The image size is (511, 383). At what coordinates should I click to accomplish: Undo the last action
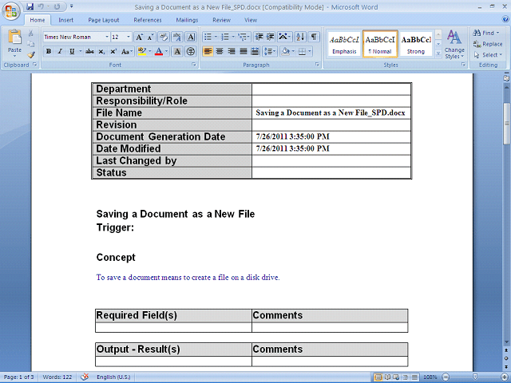(41, 6)
